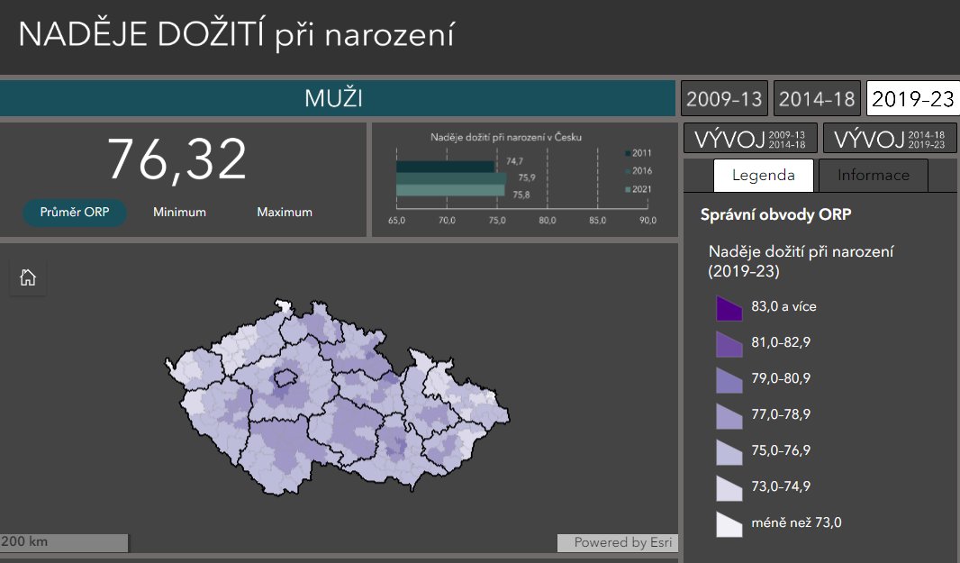Open the VÝVOJ 2009–13/2014–18 comparison
The width and height of the screenshot is (960, 563).
[749, 138]
